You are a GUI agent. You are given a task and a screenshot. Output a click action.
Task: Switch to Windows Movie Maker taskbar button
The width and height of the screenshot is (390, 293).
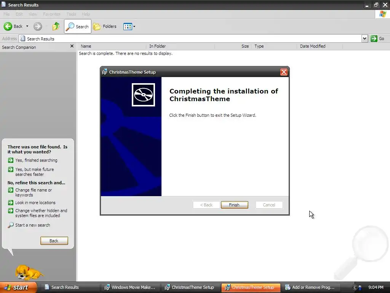coord(130,287)
